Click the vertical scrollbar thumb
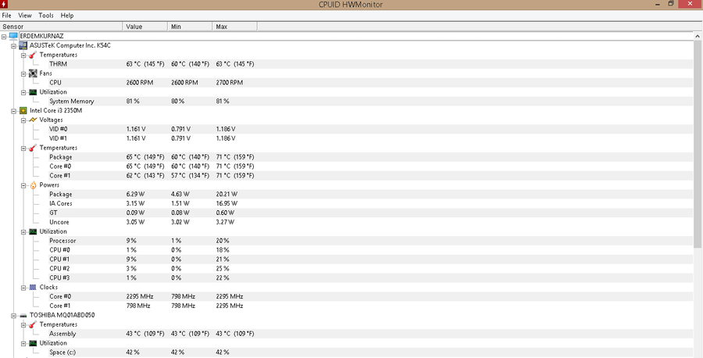 pyautogui.click(x=698, y=144)
